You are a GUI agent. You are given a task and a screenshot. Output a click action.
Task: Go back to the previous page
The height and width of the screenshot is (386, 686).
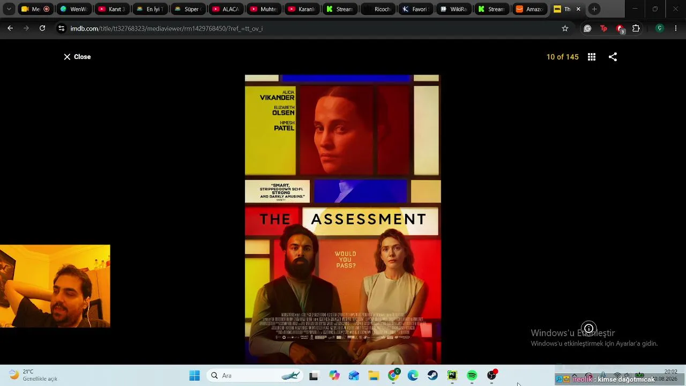10,28
